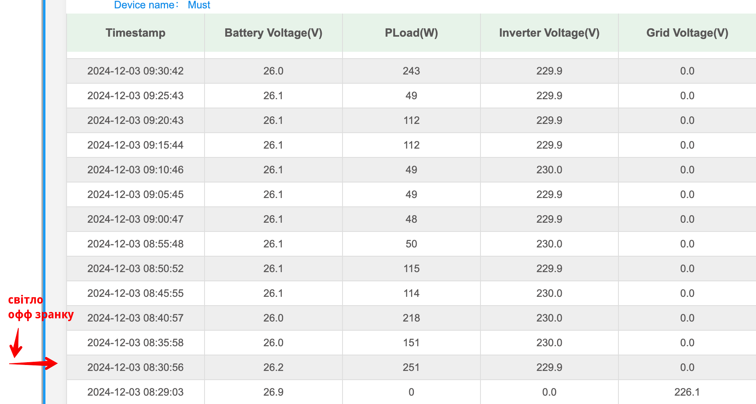Image resolution: width=756 pixels, height=404 pixels.
Task: Click the blue vertical divider bar
Action: (44, 202)
